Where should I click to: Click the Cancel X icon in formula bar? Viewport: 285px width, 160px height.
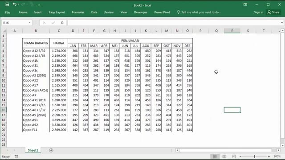(x=44, y=23)
